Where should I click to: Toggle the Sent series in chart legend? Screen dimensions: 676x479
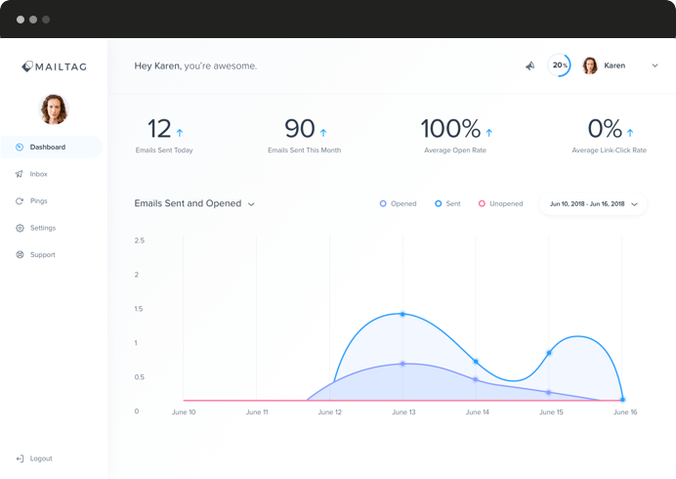coord(447,204)
